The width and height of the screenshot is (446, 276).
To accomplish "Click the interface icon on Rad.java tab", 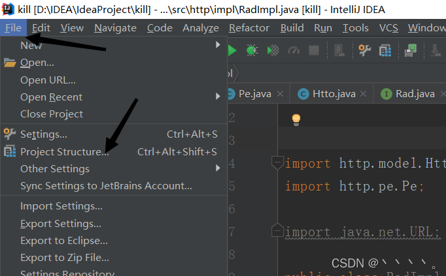I will (386, 94).
